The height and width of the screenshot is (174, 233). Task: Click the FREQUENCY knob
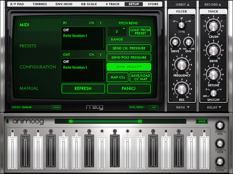coord(182,65)
